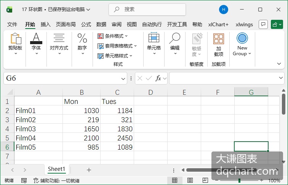Select column A header
The height and width of the screenshot is (185, 288).
pyautogui.click(x=38, y=92)
